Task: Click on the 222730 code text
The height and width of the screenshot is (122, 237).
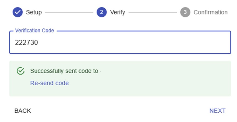Action: [x=26, y=43]
